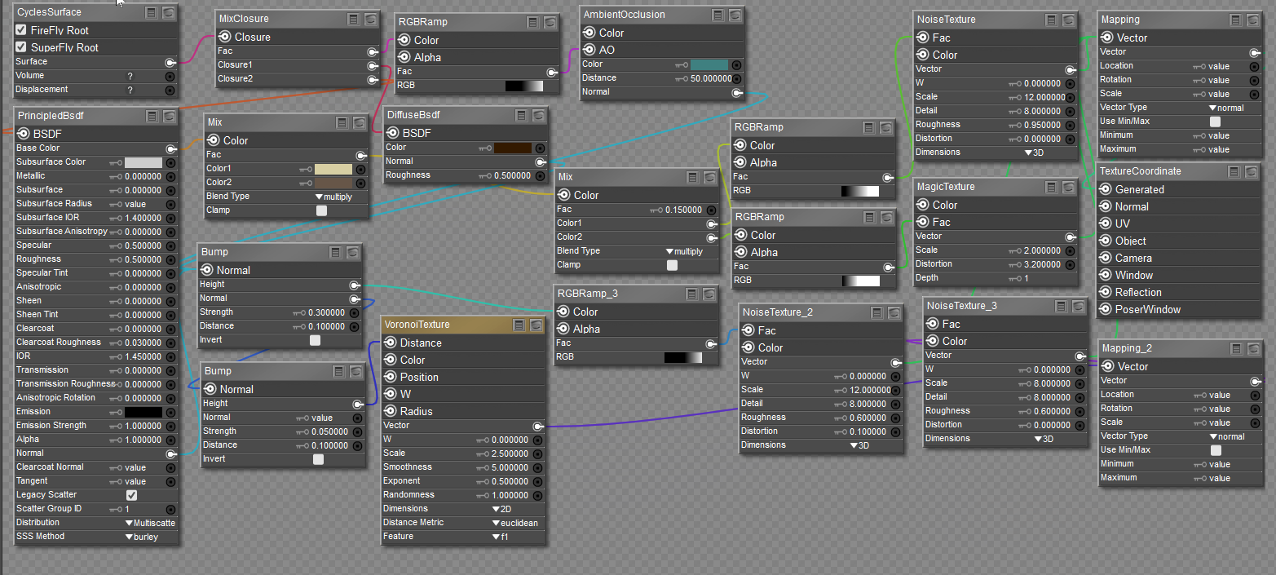1276x575 pixels.
Task: Open the CyclesSurface node options menu icon
Action: 152,12
